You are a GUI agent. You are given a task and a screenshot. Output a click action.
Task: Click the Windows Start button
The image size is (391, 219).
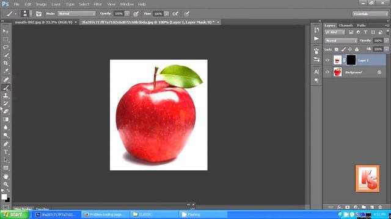pyautogui.click(x=15, y=215)
